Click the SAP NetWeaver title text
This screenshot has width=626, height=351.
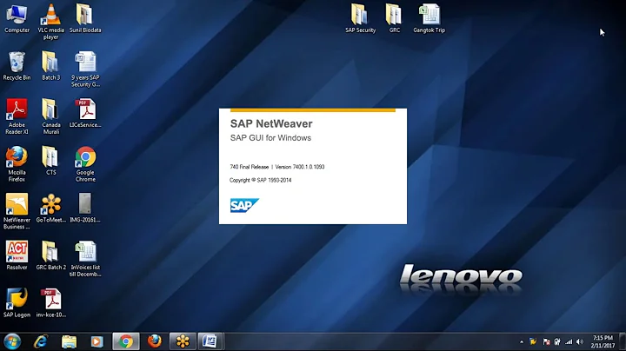[271, 123]
